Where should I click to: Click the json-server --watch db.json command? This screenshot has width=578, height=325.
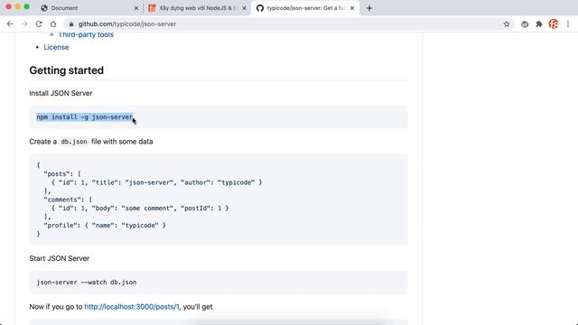point(87,283)
